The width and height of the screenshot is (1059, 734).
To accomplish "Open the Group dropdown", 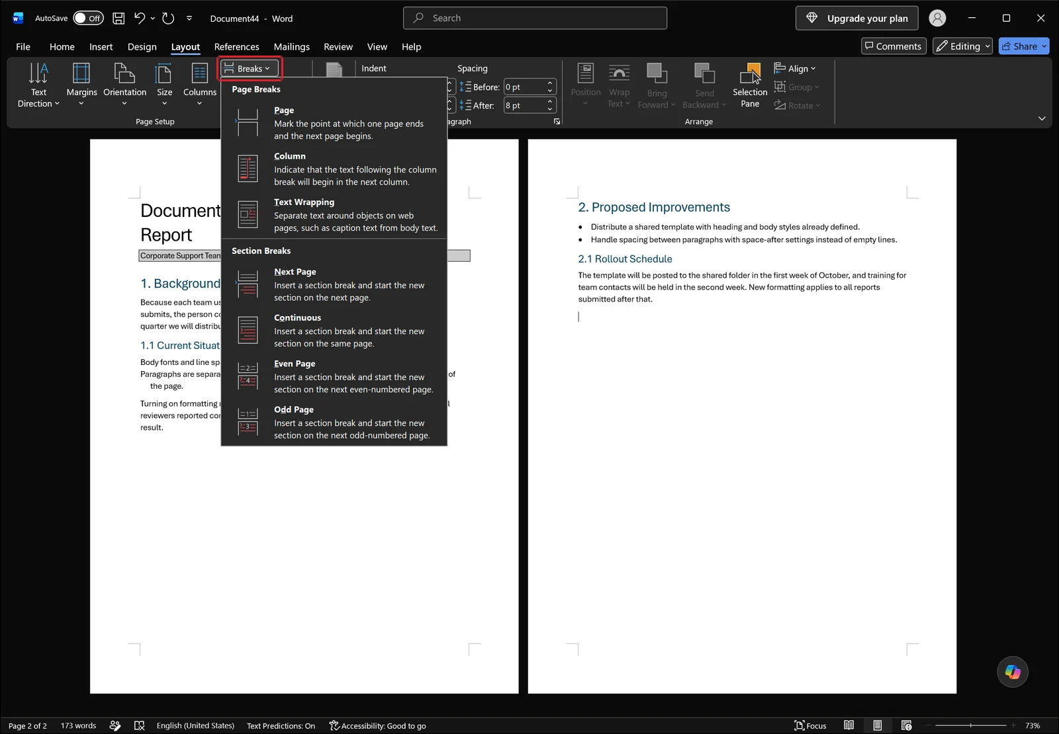I will [x=797, y=87].
